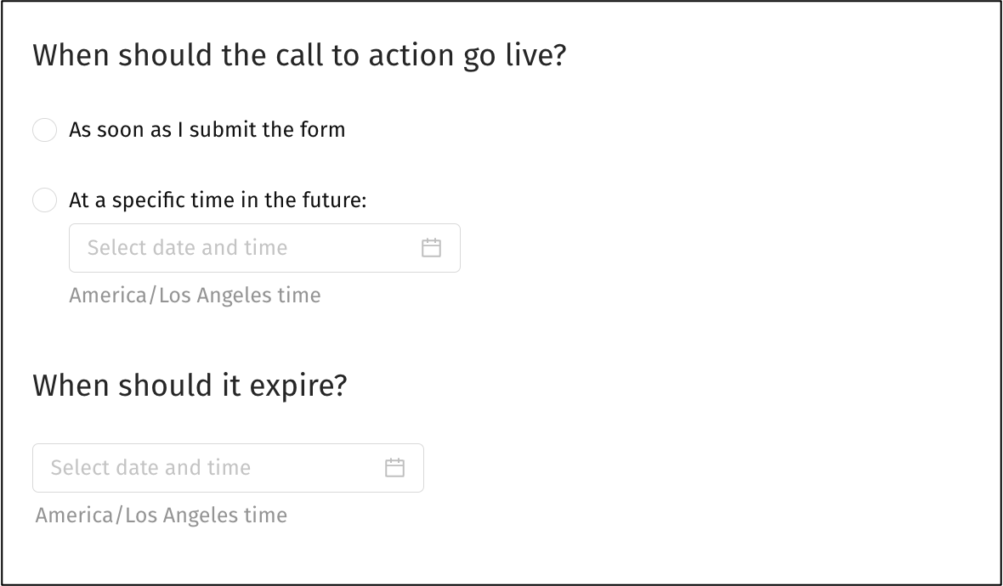Image resolution: width=1003 pixels, height=586 pixels.
Task: Click the expiration 'Select date and time' field
Action: pos(212,468)
